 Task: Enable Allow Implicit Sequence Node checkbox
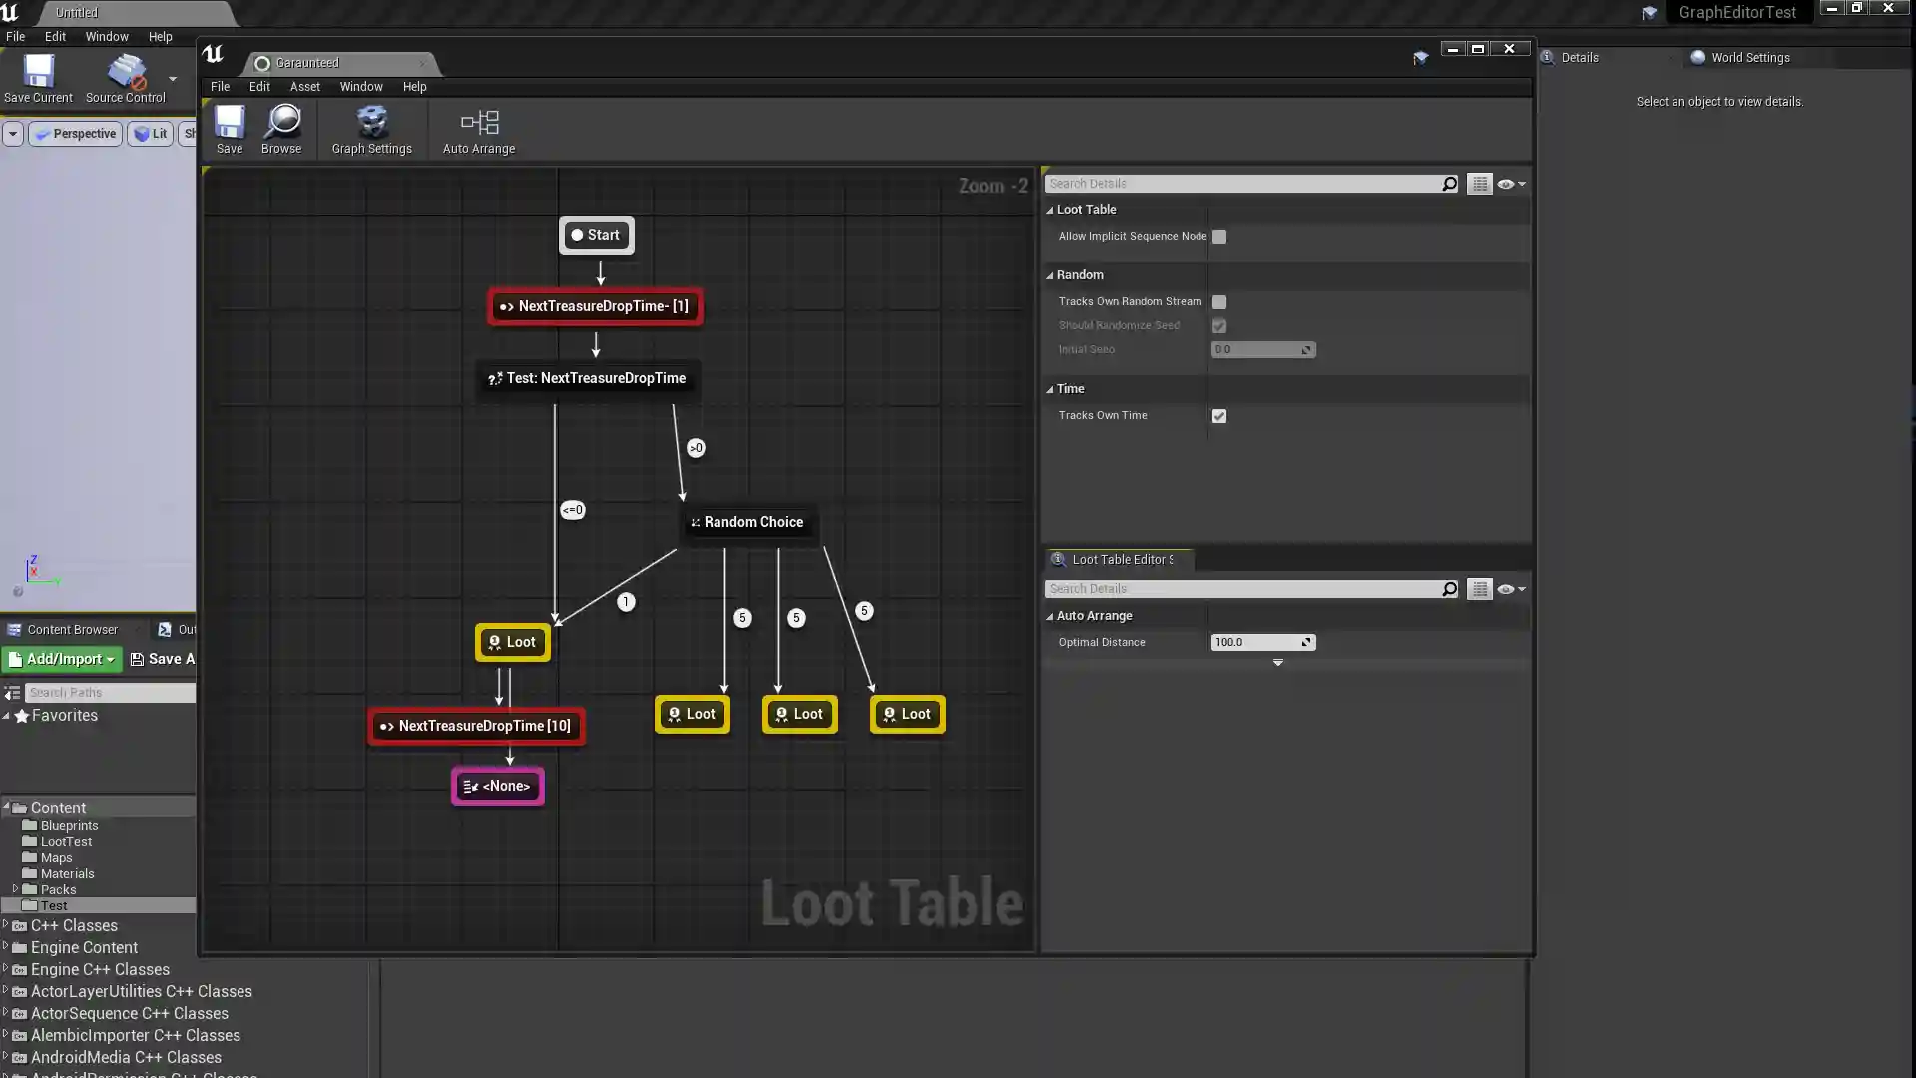click(x=1219, y=237)
